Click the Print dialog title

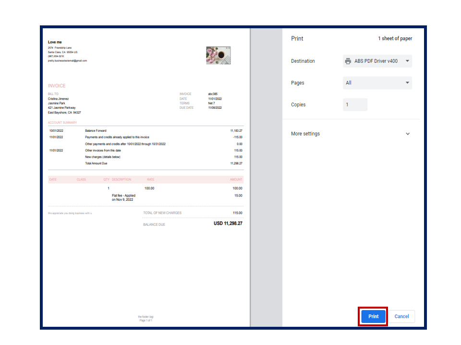click(296, 38)
